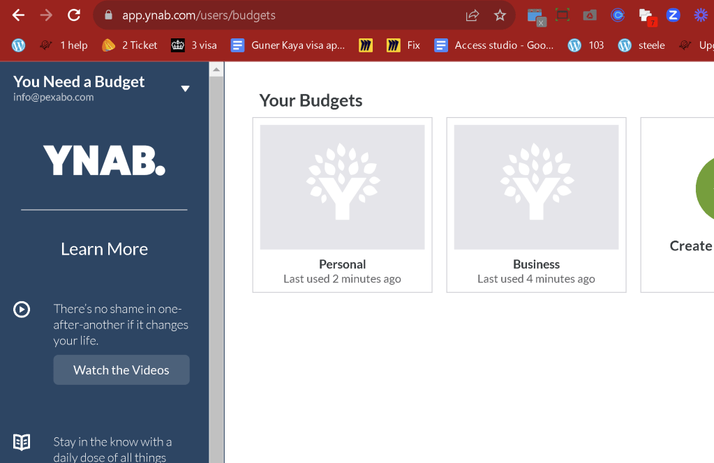Click the blue Z extension icon

[673, 15]
